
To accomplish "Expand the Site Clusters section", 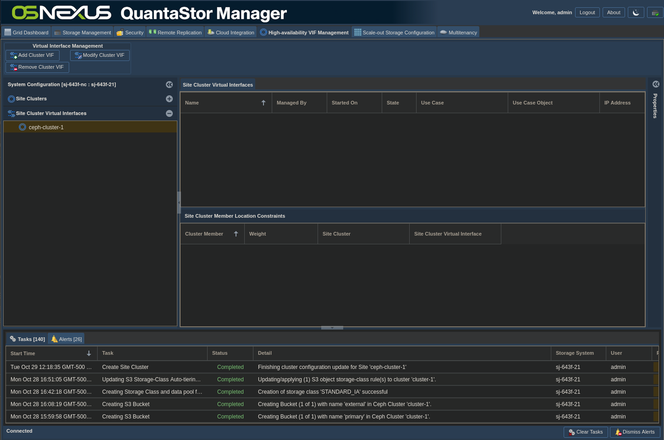I will [x=169, y=99].
